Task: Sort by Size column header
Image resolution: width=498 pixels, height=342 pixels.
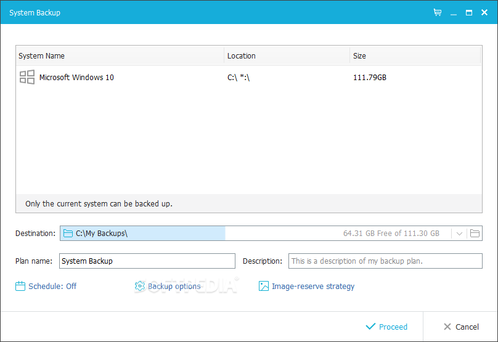Action: tap(415, 56)
